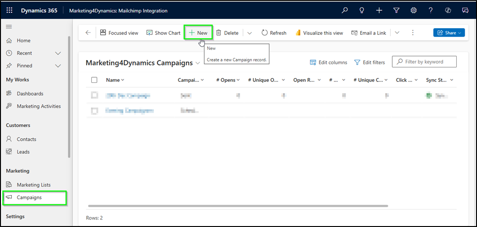The height and width of the screenshot is (227, 477).
Task: Expand the Share button dropdown chevron
Action: (460, 33)
